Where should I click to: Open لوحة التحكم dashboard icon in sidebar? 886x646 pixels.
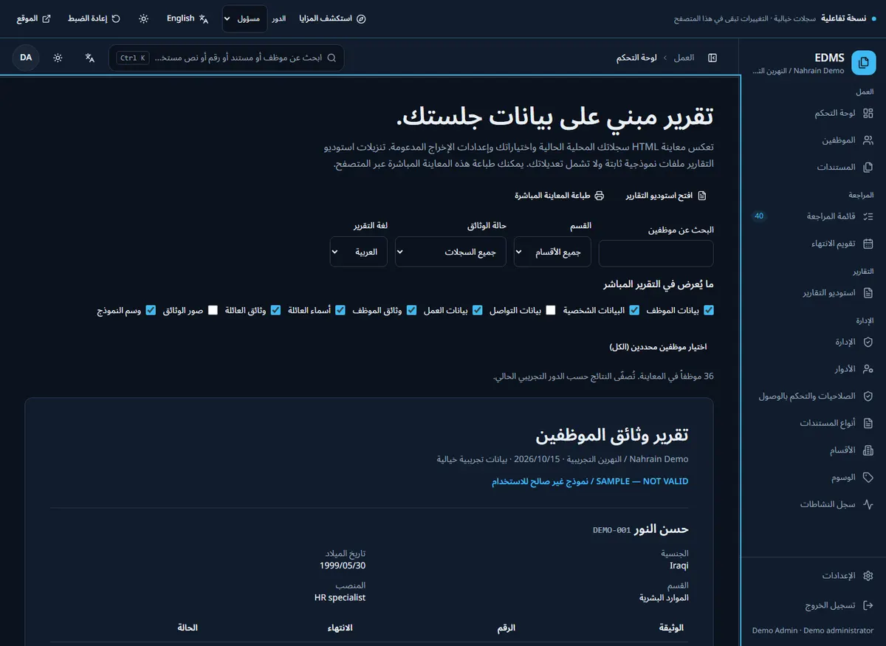(x=868, y=113)
